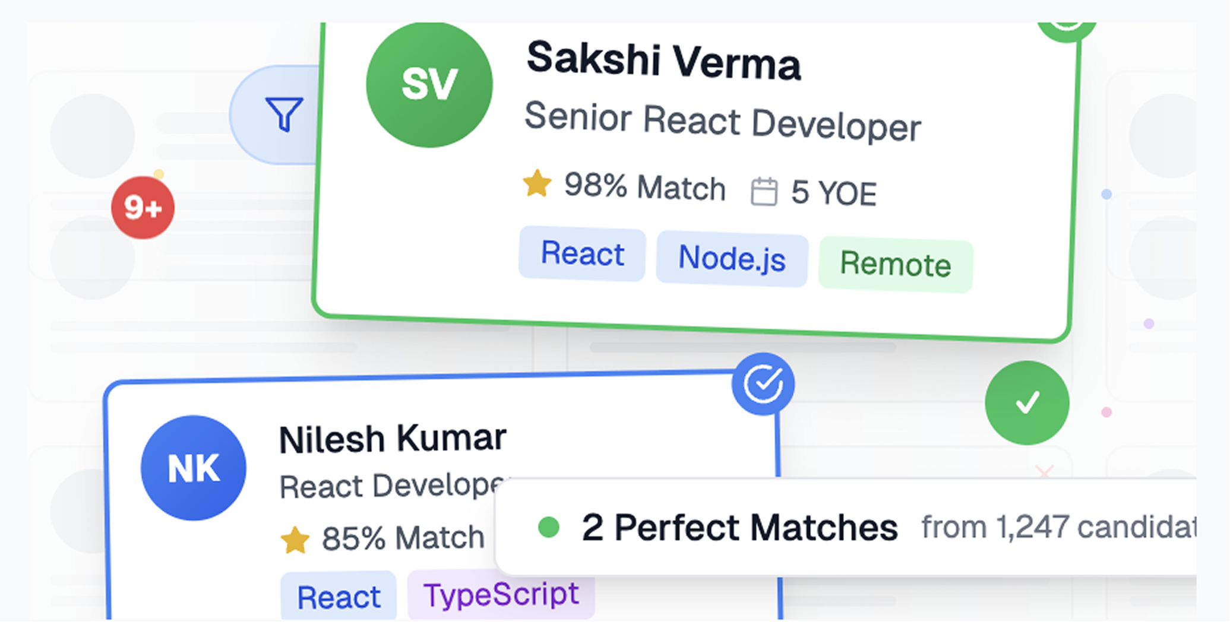This screenshot has width=1230, height=622.
Task: Click the green dot beside 2 Perfect Matches
Action: coord(549,527)
